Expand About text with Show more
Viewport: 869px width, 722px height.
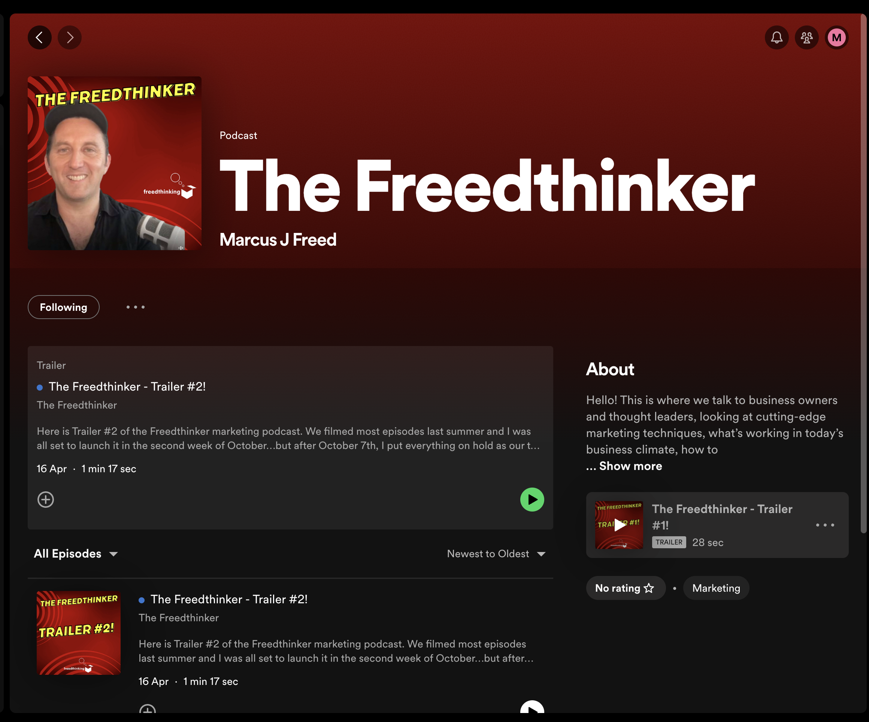[630, 466]
